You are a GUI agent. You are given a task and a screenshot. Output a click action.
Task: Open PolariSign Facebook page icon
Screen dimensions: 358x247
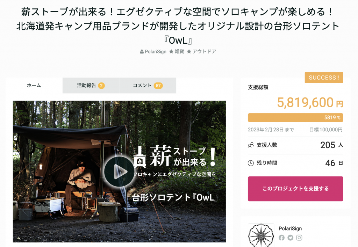tap(281, 238)
